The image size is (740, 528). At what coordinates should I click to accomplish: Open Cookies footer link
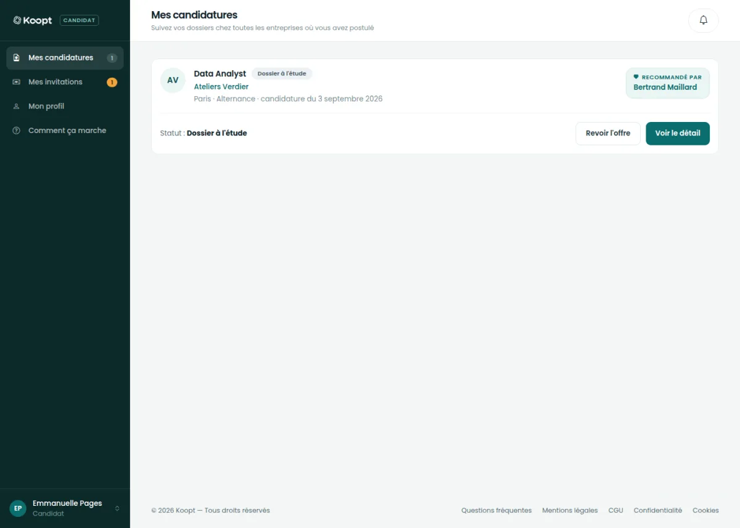point(705,510)
